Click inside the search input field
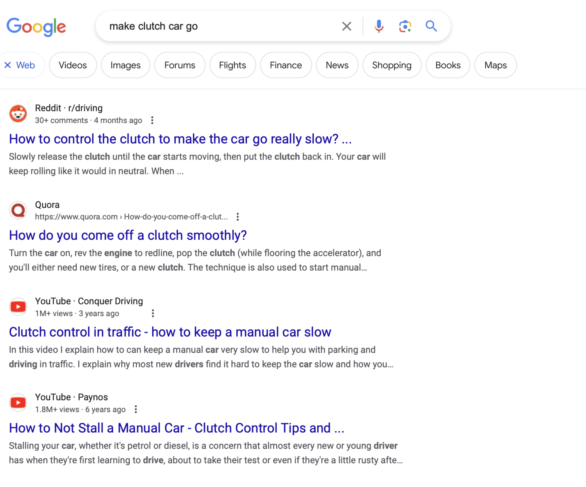This screenshot has width=586, height=487. [205, 26]
